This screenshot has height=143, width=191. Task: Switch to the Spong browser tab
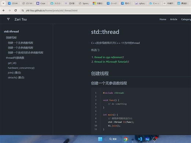click(84, 3)
